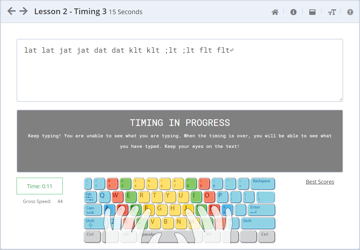
Task: Click the red W key
Action: coord(117,197)
